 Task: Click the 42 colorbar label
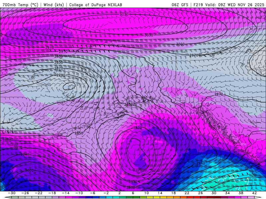(x=254, y=193)
